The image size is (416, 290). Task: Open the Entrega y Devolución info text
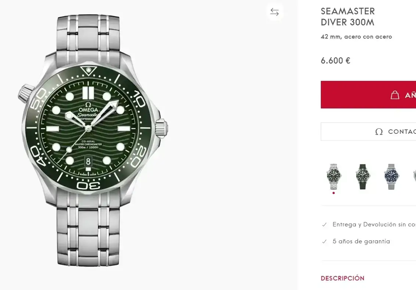pyautogui.click(x=374, y=225)
